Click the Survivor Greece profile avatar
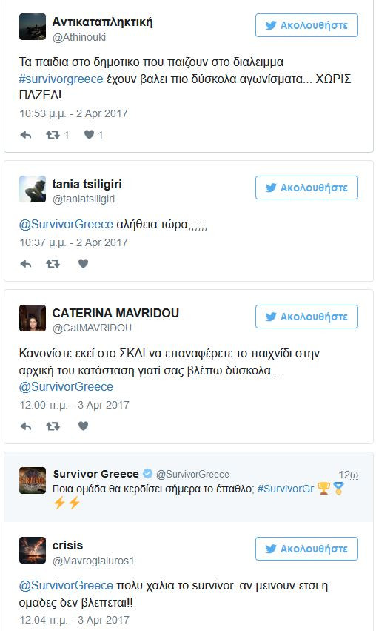The height and width of the screenshot is (631, 376). (x=33, y=480)
